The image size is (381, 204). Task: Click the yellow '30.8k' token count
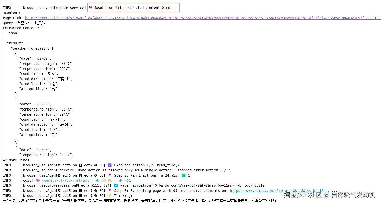107,180
